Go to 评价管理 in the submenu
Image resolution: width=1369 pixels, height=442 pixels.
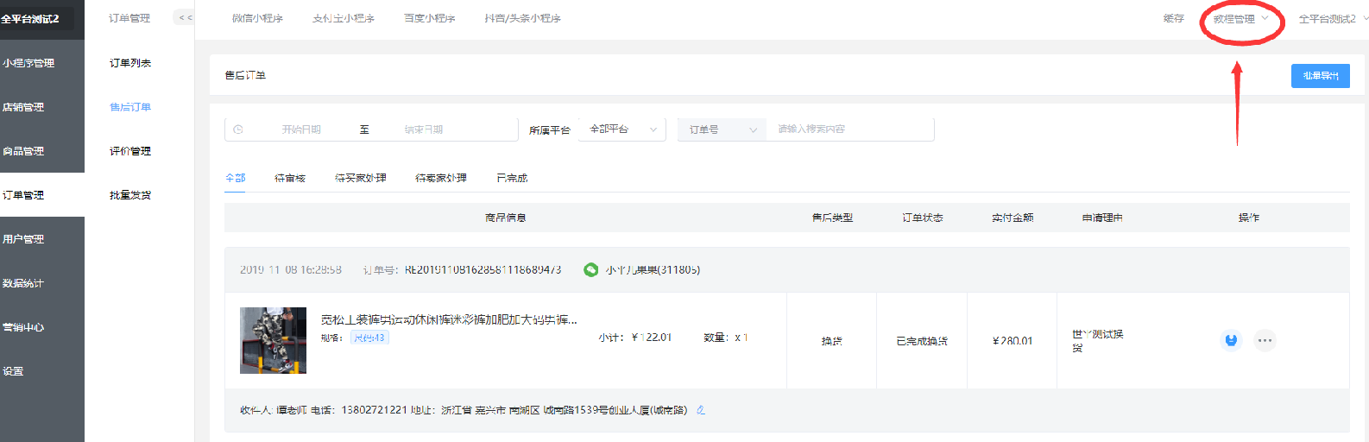130,151
